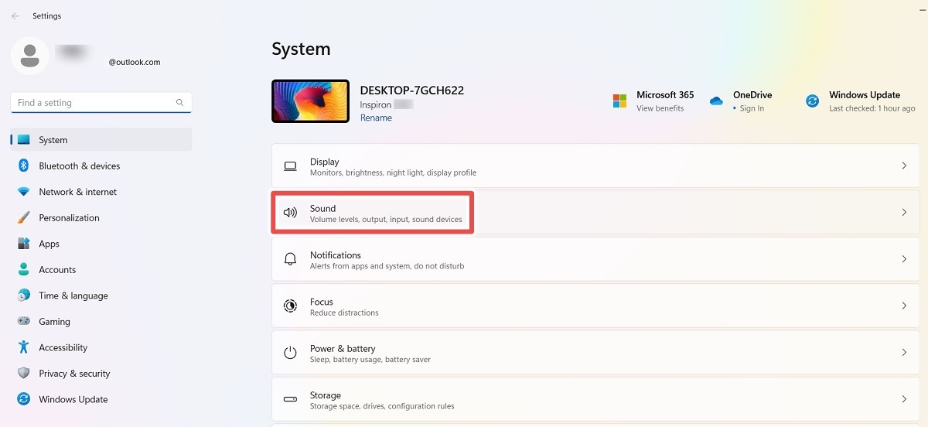This screenshot has width=928, height=427.
Task: Click the Accounts person icon in sidebar
Action: pos(23,269)
